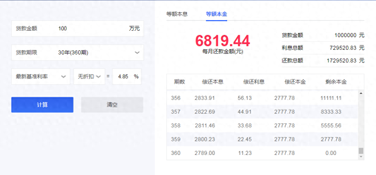Expand the 最新基准利率 dropdown
This screenshot has width=376, height=175.
tap(41, 77)
